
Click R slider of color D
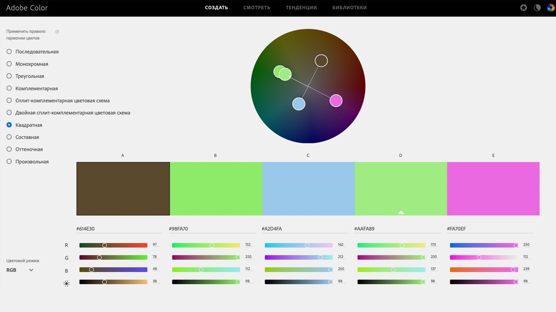pyautogui.click(x=391, y=245)
